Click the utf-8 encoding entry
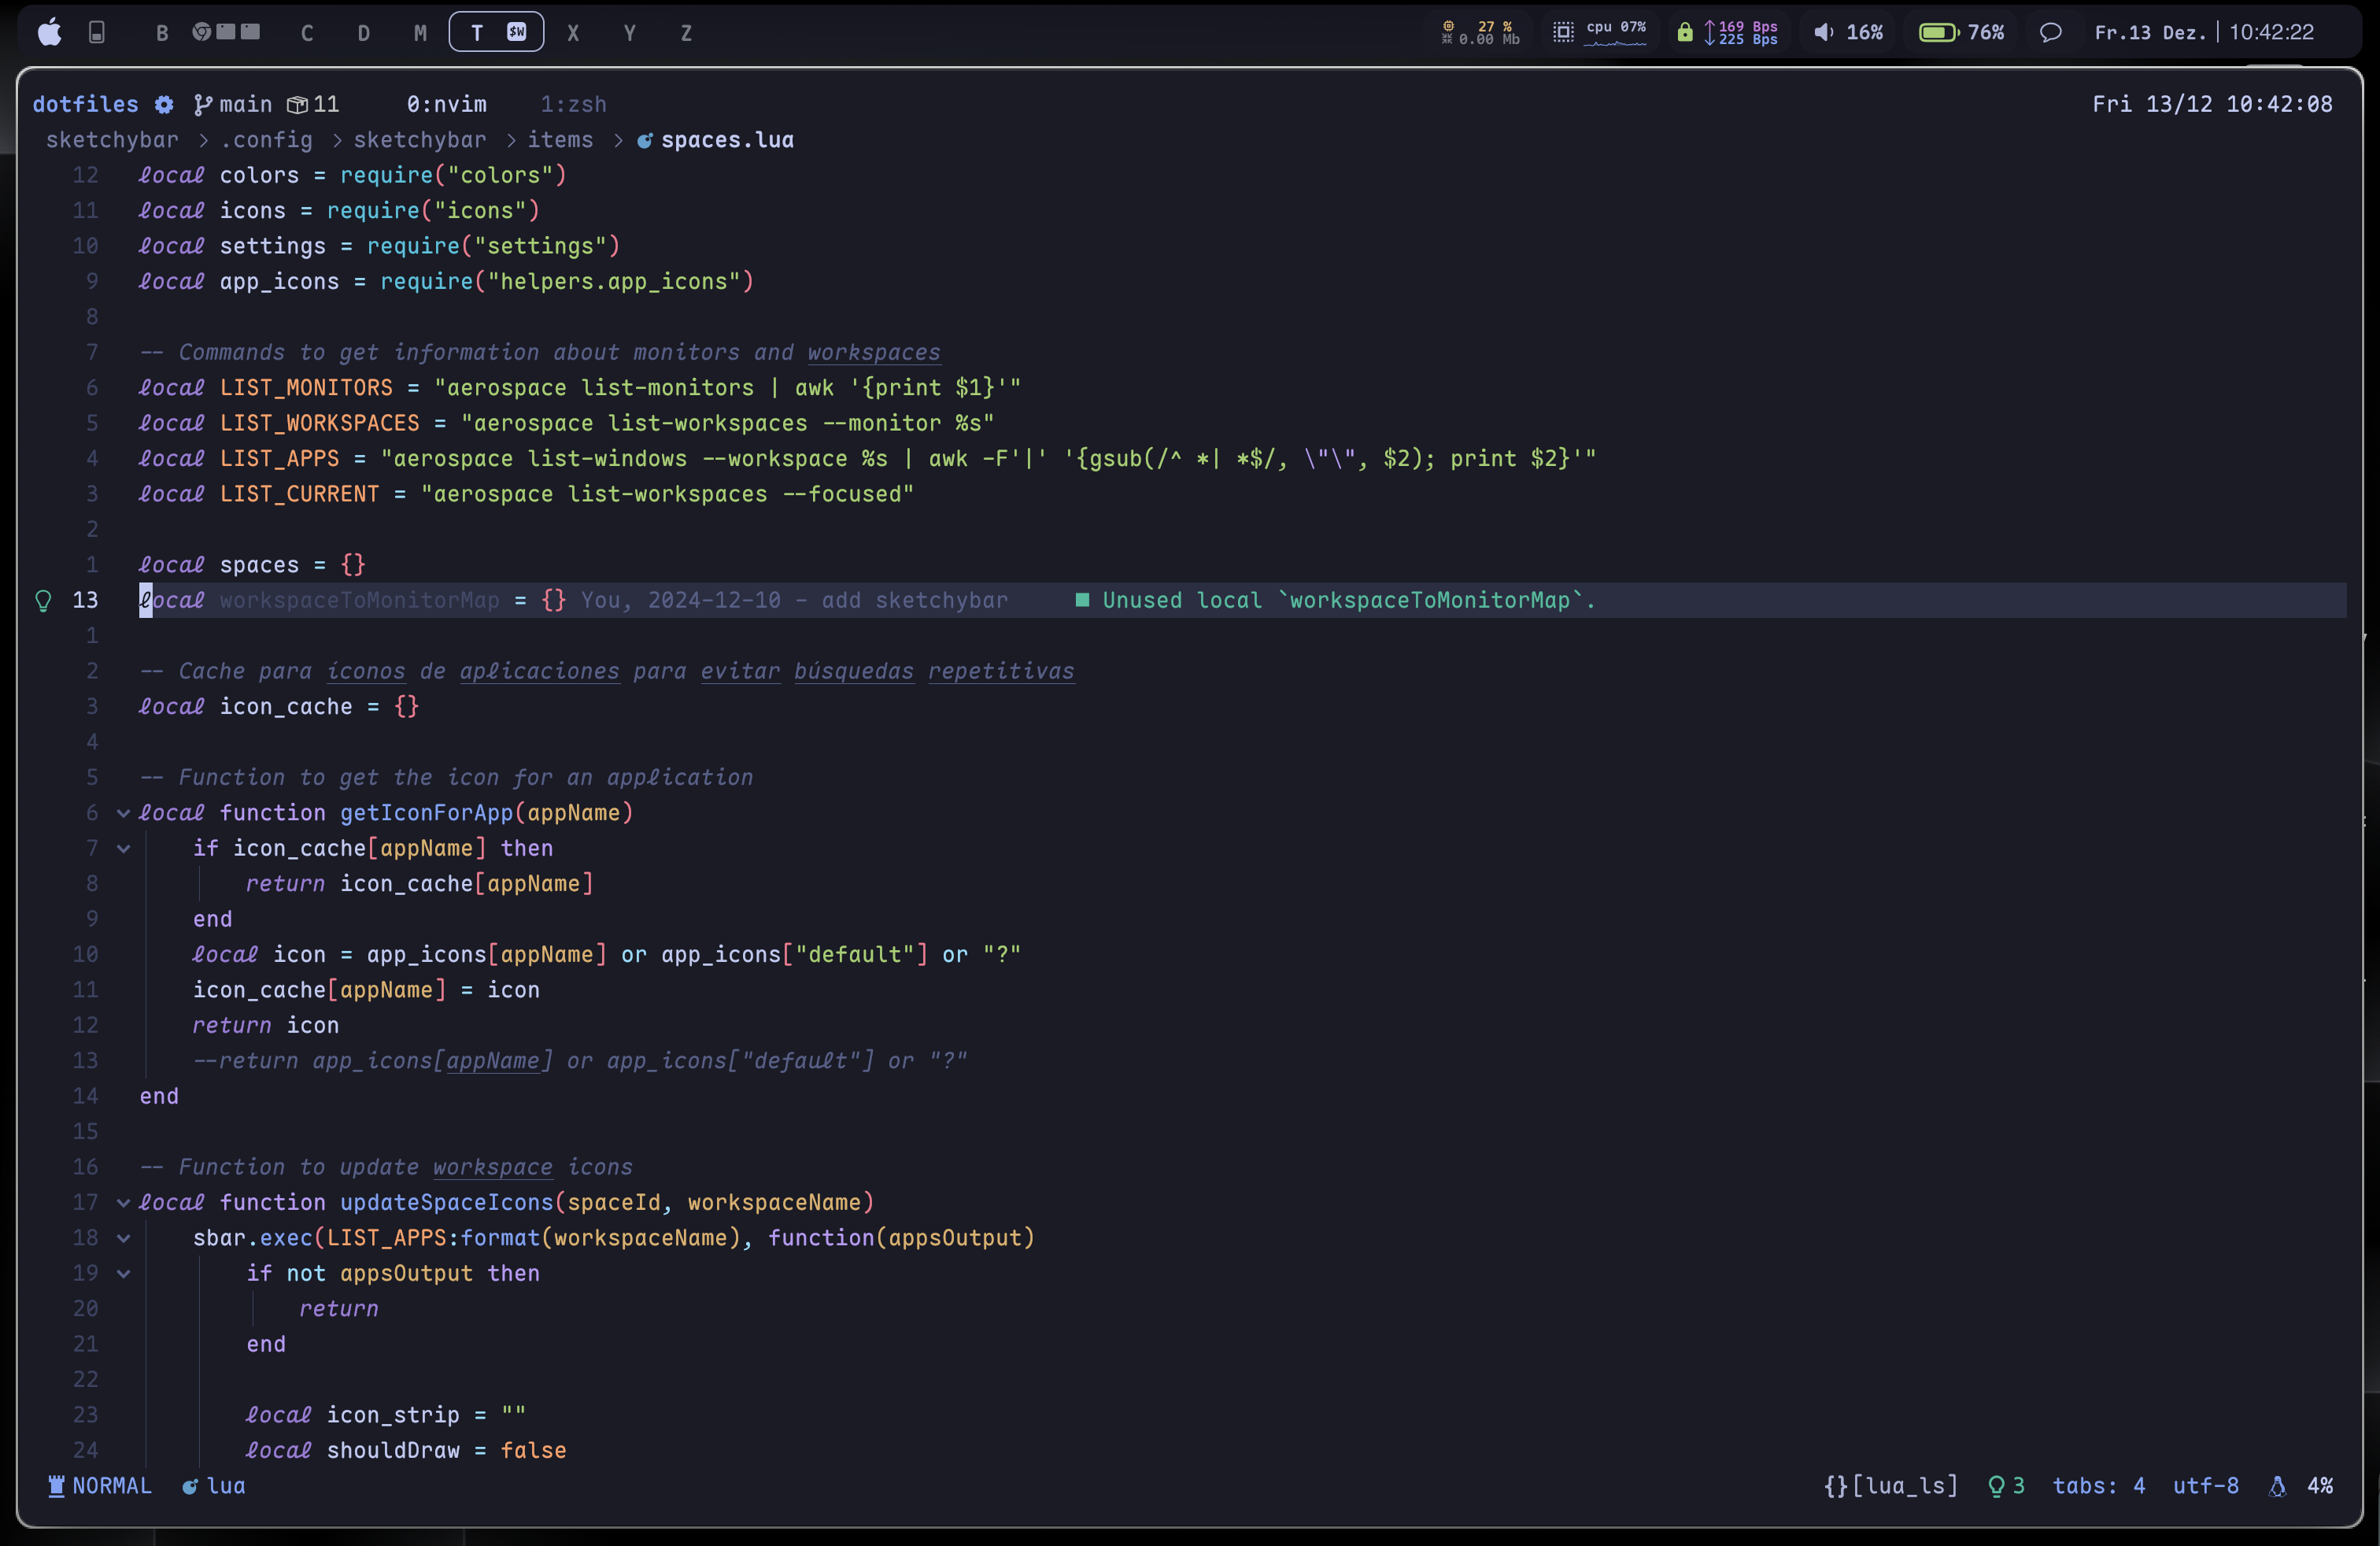The image size is (2380, 1546). click(x=2206, y=1485)
